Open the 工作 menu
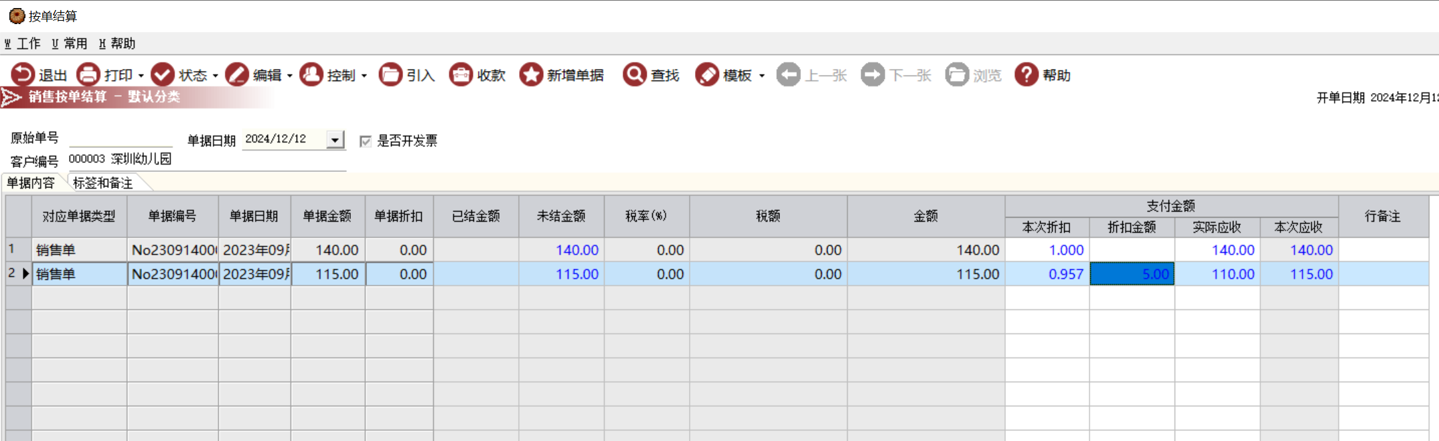The image size is (1439, 441). pyautogui.click(x=23, y=43)
